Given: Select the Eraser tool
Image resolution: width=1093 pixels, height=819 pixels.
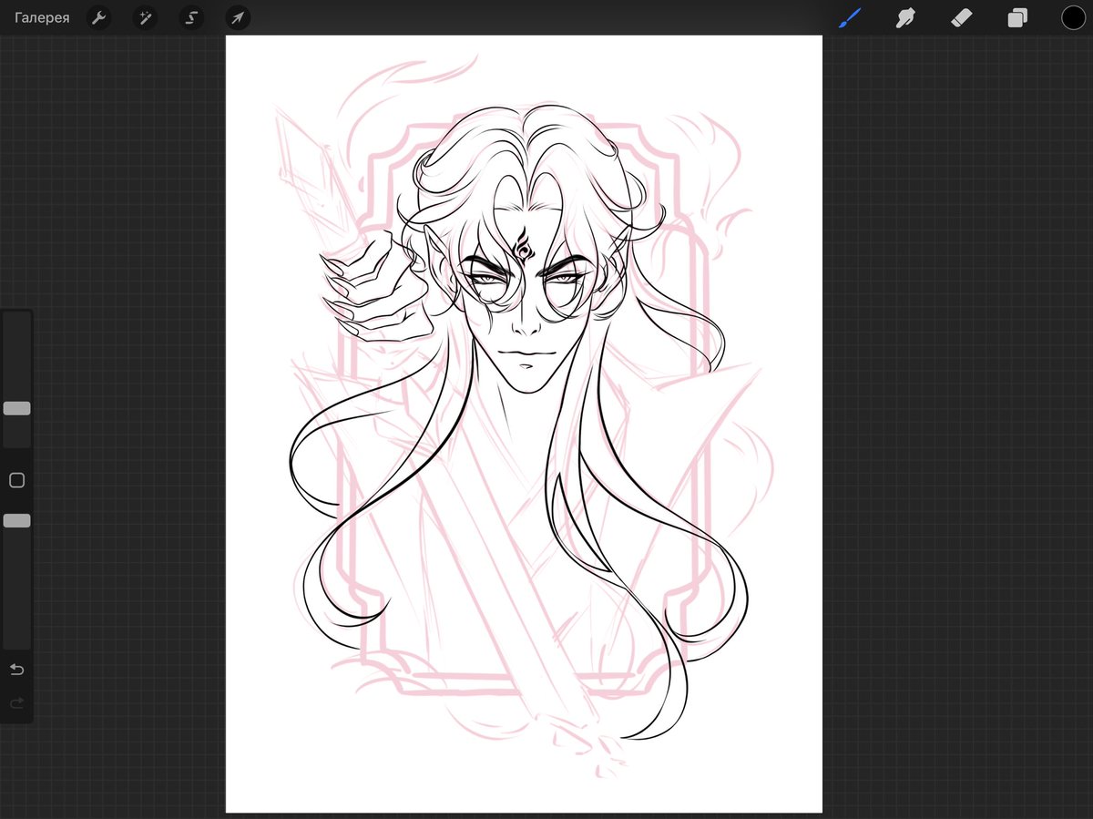Looking at the screenshot, I should 962,17.
